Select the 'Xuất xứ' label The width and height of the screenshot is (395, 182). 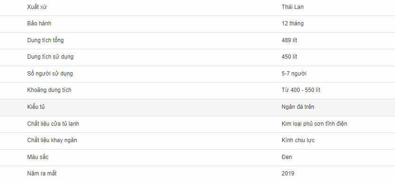coord(37,7)
